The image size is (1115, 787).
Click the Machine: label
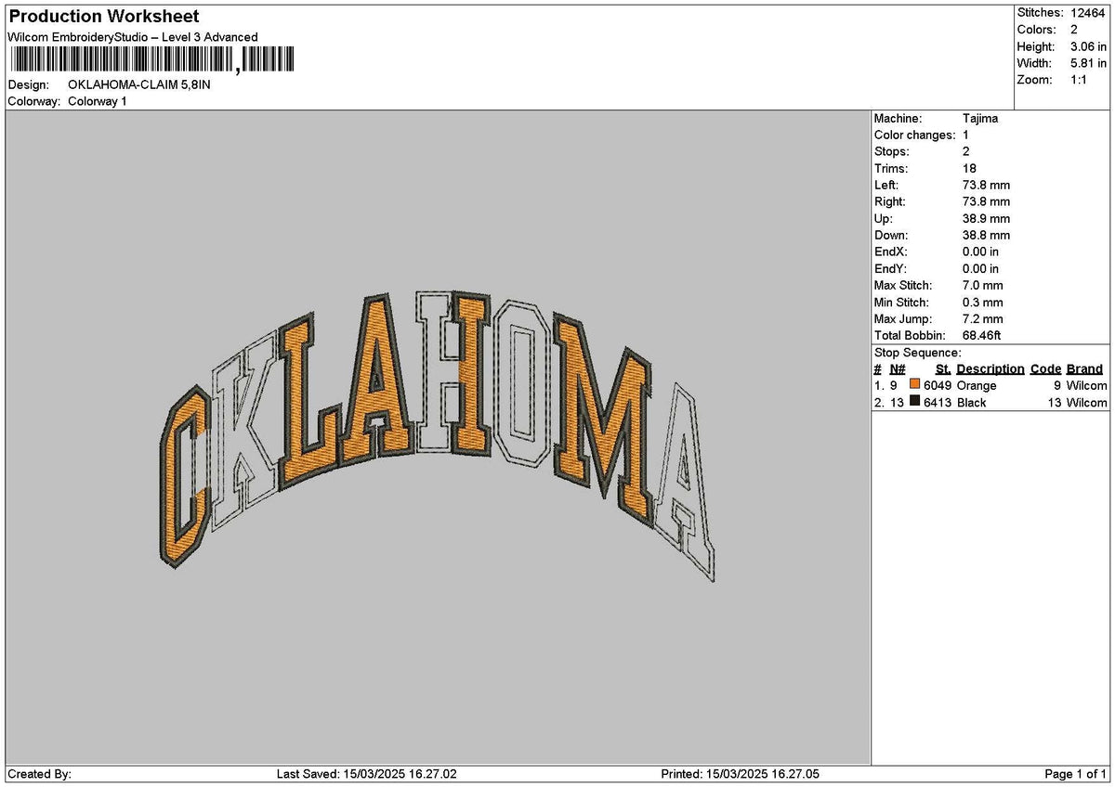898,119
